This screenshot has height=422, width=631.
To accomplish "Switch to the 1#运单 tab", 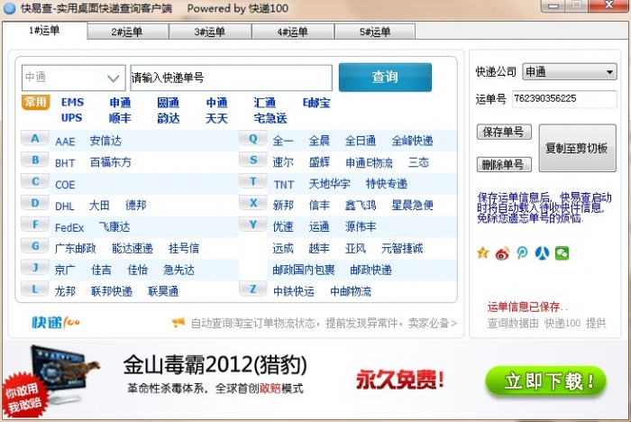I will (44, 31).
